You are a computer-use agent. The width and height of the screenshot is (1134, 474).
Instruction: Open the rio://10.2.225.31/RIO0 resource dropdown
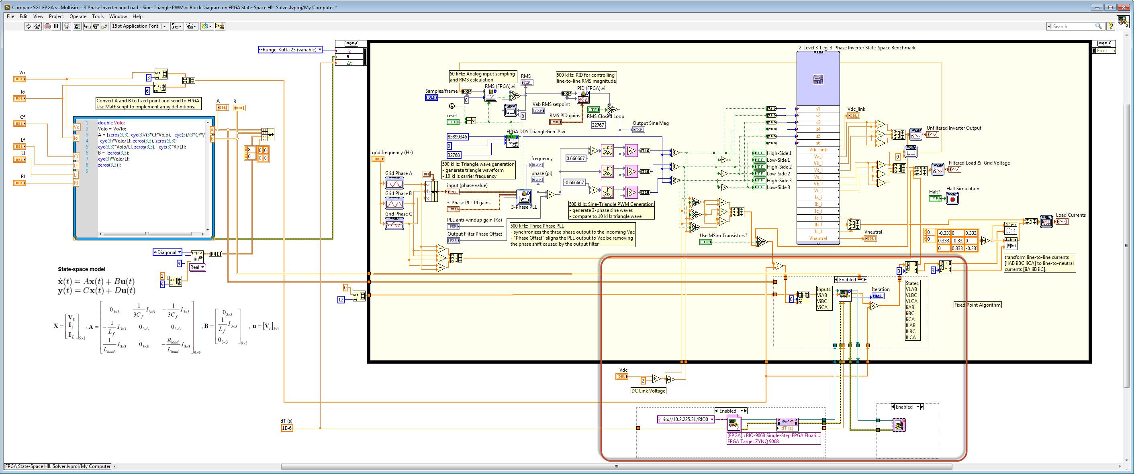(685, 419)
